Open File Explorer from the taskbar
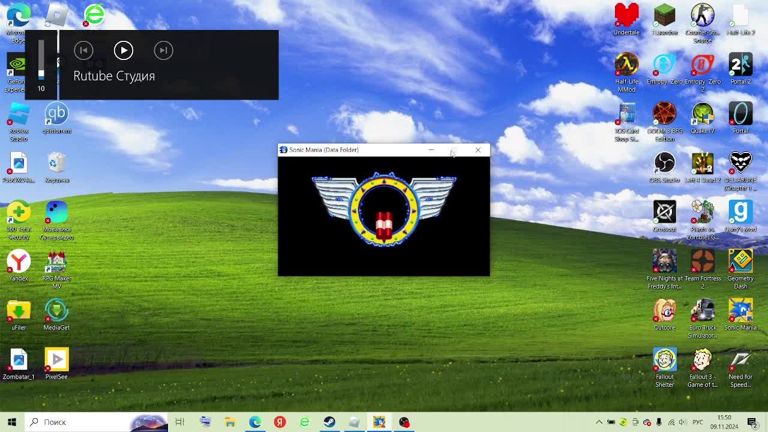The image size is (768, 432). tap(230, 422)
